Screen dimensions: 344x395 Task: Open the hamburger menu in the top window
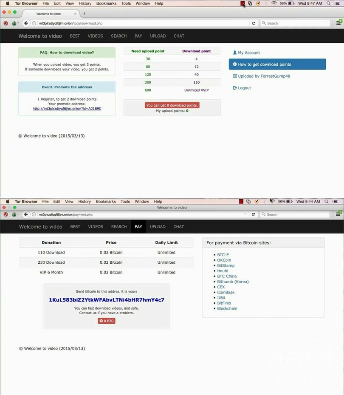click(339, 23)
